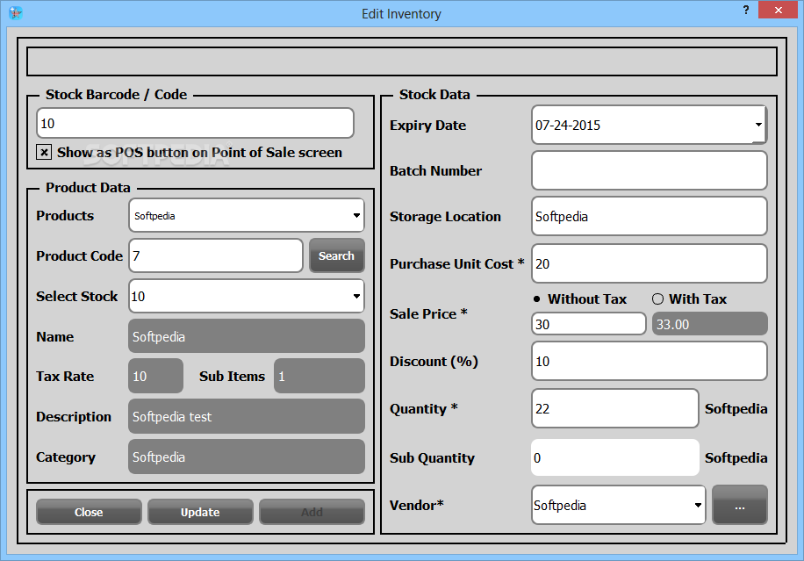Click the Storage Location field
The image size is (804, 561).
650,216
